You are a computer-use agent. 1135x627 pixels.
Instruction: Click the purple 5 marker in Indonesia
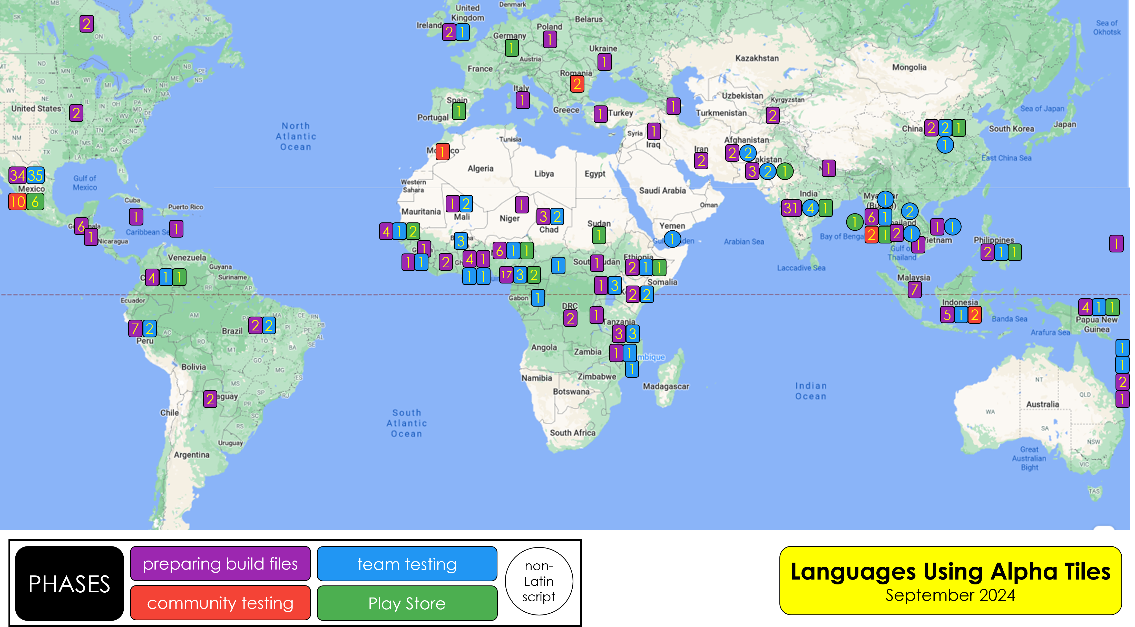(947, 315)
